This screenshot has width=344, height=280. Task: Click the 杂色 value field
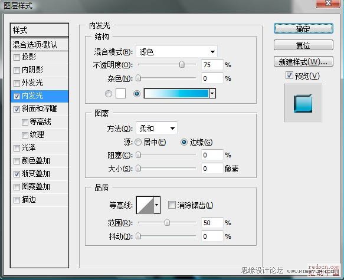212,78
